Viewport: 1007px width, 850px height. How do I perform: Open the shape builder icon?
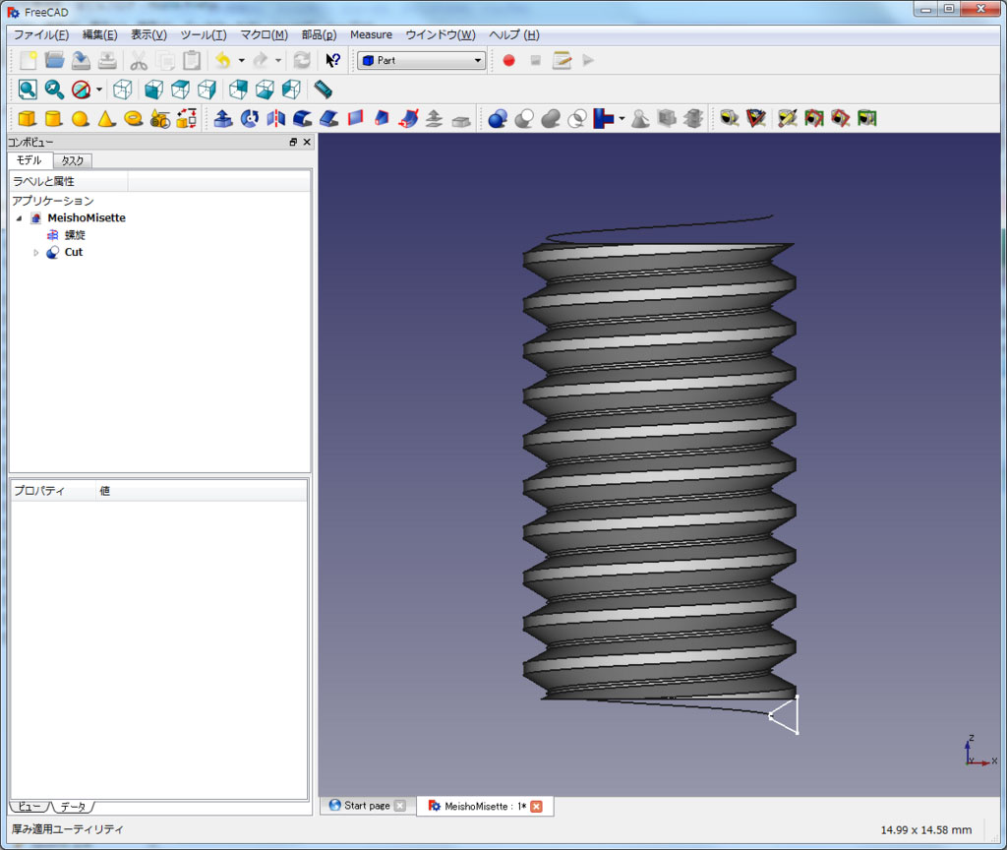click(186, 118)
